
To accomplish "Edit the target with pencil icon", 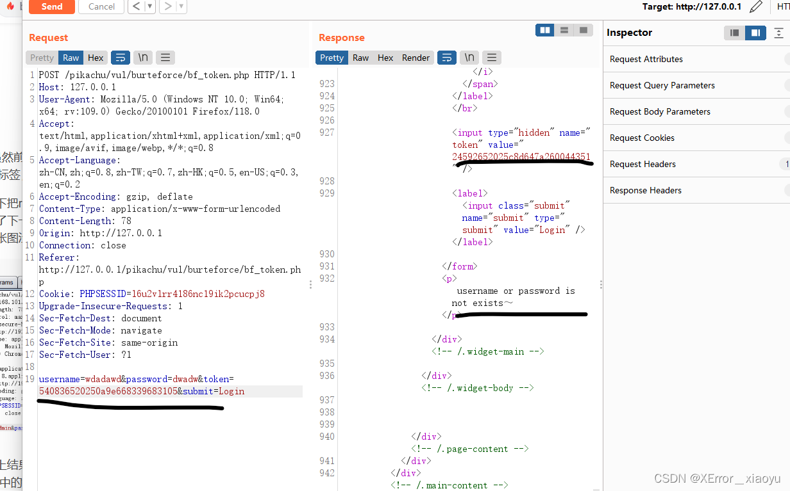I will pyautogui.click(x=756, y=6).
